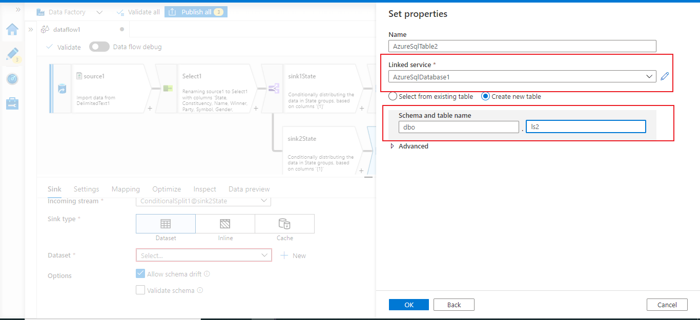Select the sink2State node label
This screenshot has width=700, height=320.
302,139
